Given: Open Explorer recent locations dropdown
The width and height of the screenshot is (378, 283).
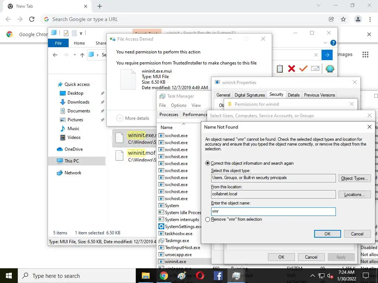Looking at the screenshot, I should point(75,55).
